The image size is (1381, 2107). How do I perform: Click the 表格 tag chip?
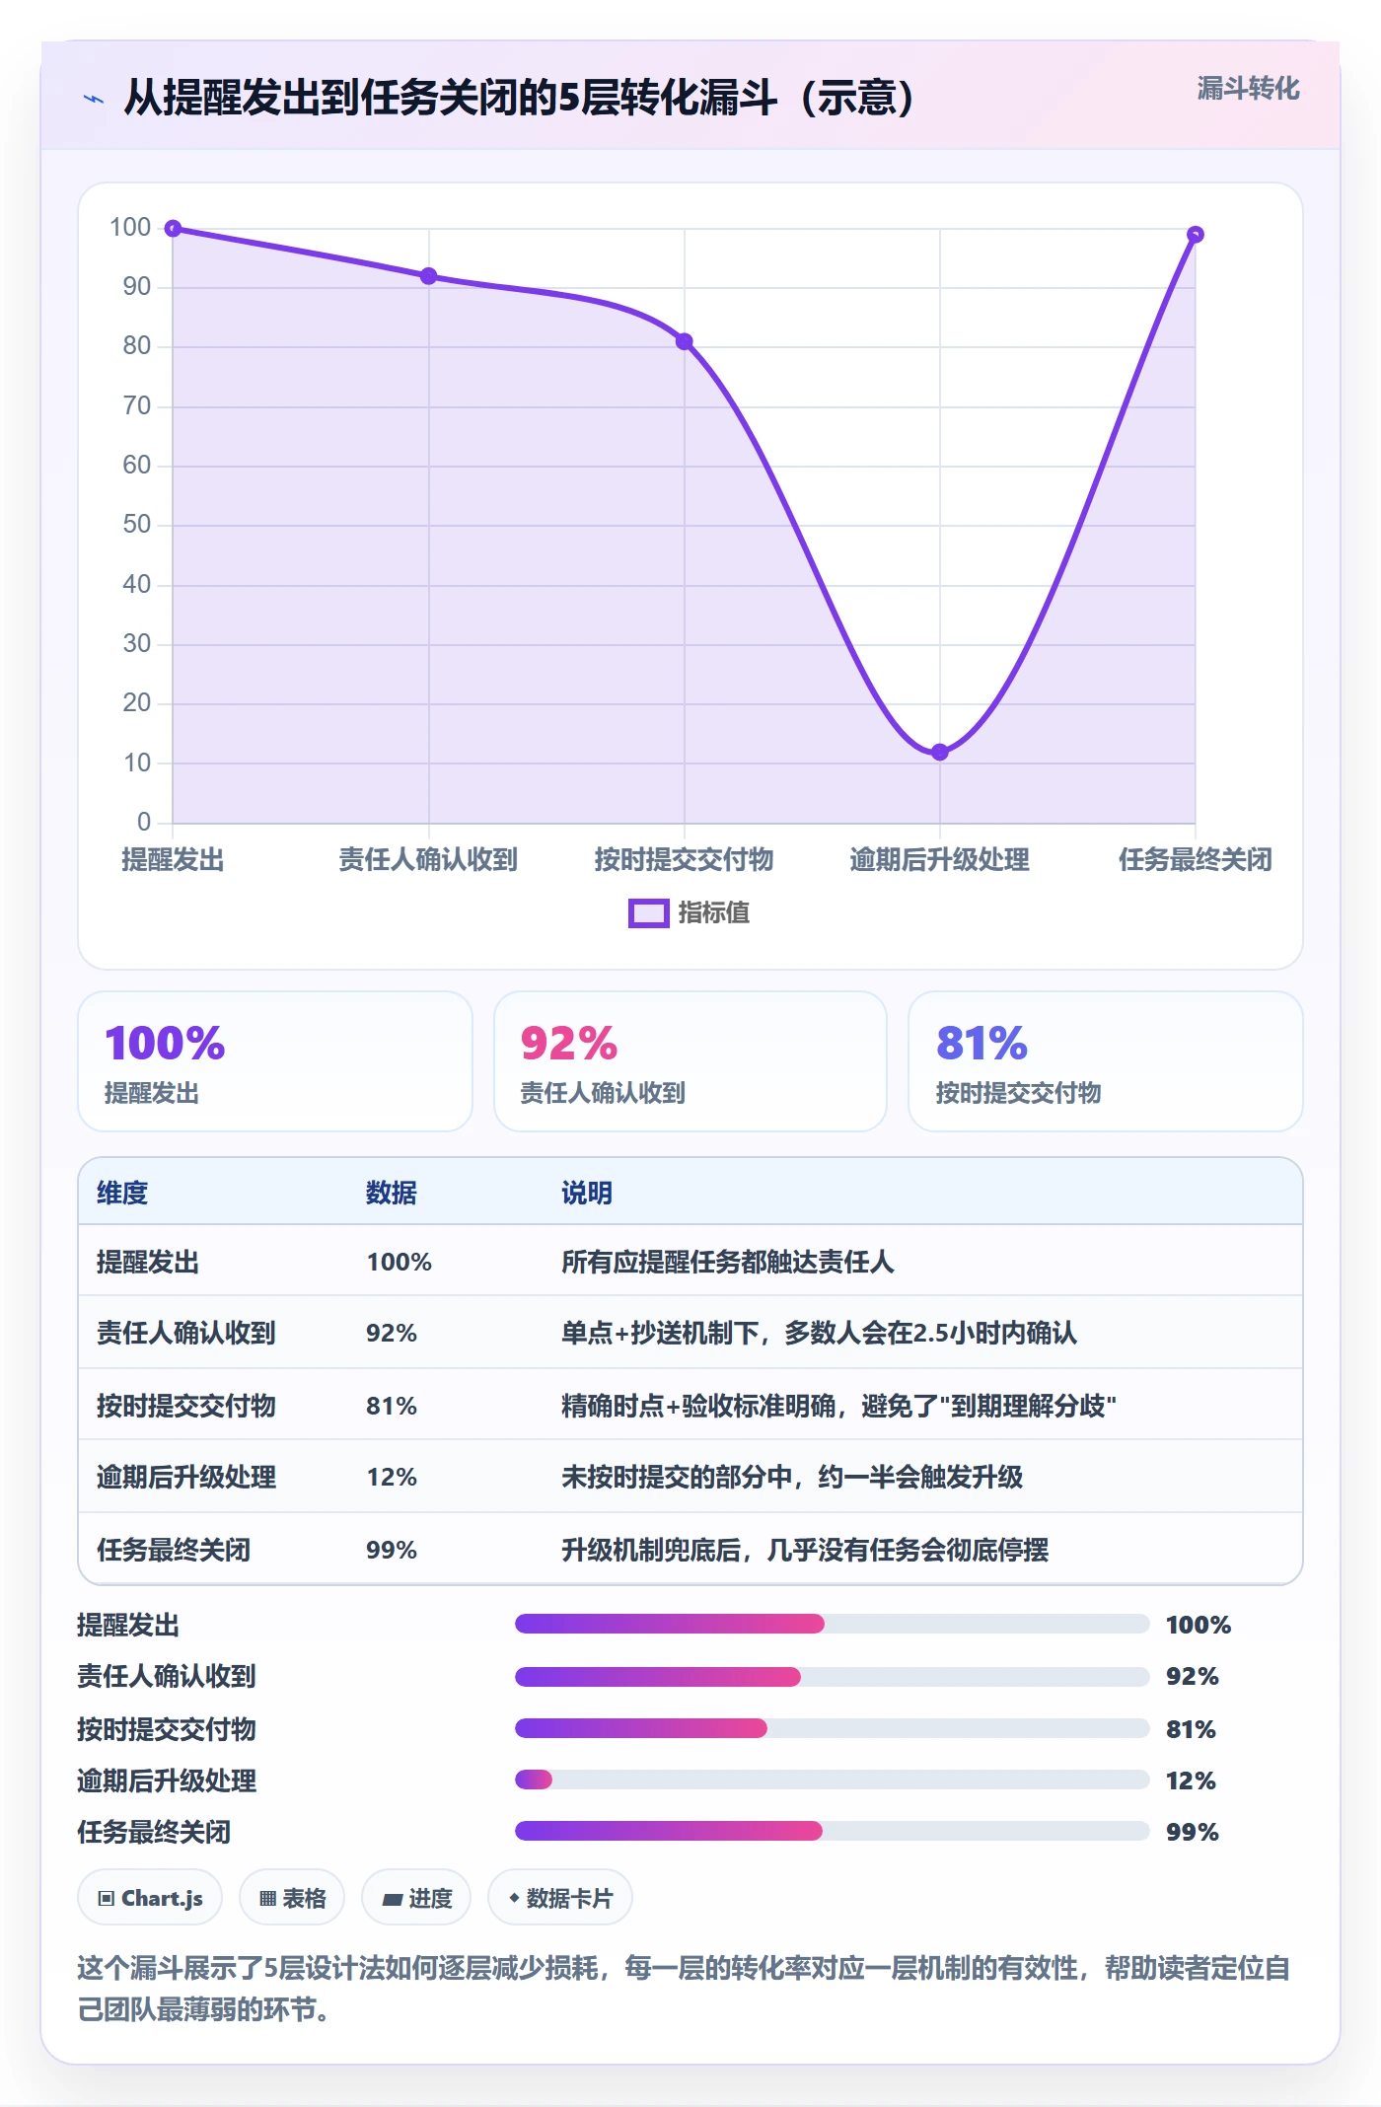tap(292, 1898)
